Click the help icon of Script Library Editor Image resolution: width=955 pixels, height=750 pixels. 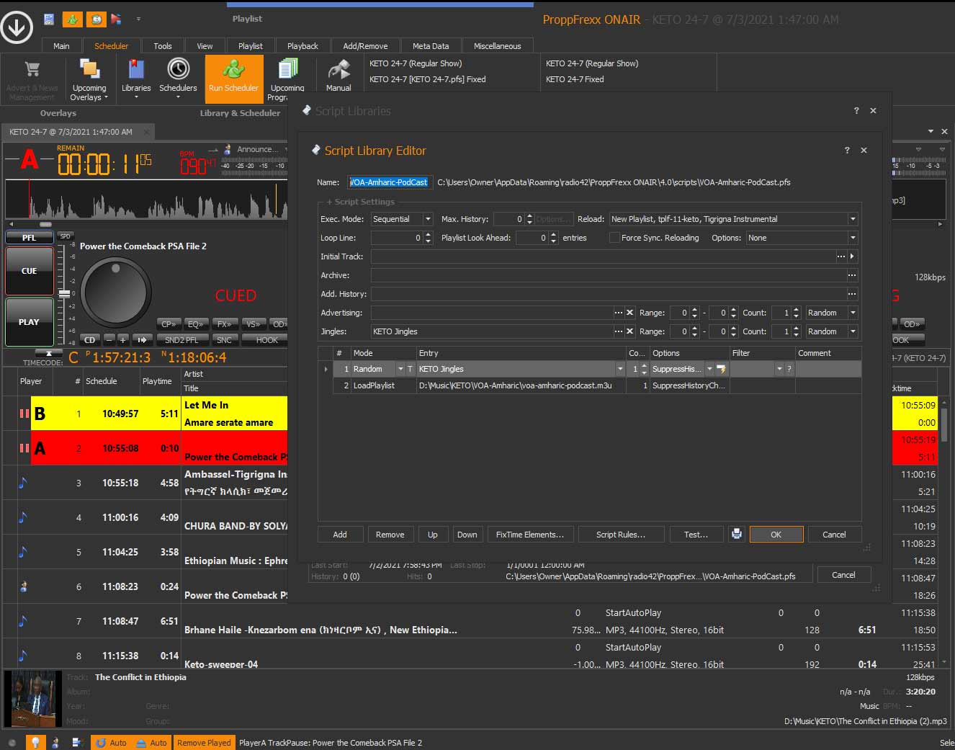coord(847,151)
